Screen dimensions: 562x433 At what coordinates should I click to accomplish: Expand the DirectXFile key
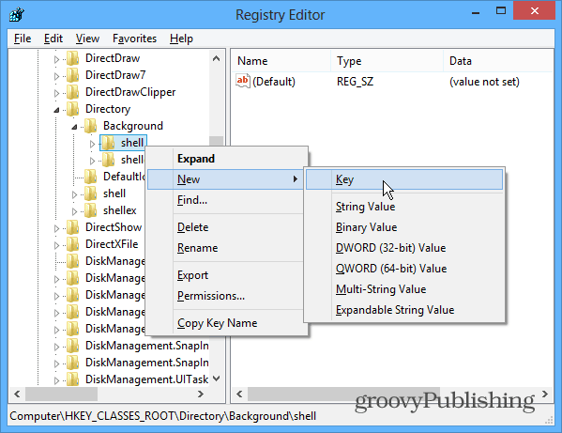click(x=56, y=245)
